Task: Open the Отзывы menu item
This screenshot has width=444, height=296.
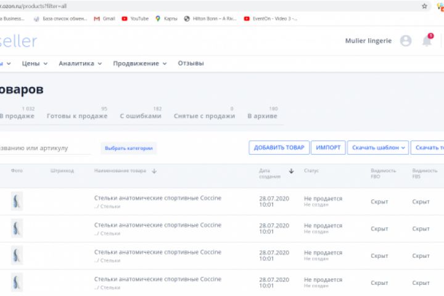Action: coord(191,63)
